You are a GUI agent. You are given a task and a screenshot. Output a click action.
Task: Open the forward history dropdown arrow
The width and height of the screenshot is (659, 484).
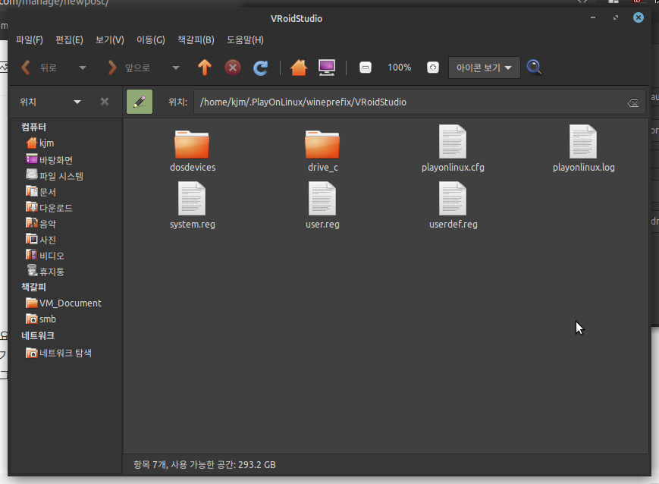(176, 68)
